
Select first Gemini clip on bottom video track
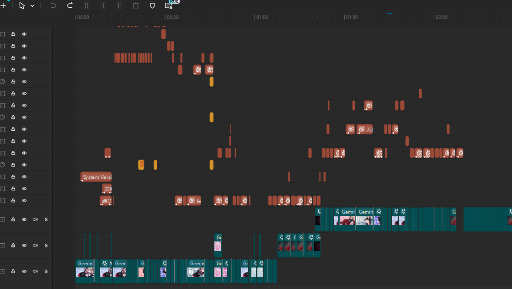(x=85, y=269)
